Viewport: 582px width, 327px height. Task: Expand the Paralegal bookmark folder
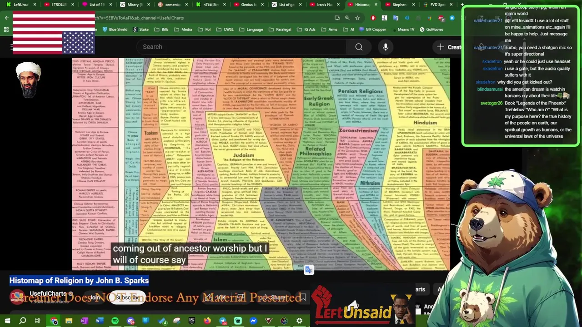point(280,30)
